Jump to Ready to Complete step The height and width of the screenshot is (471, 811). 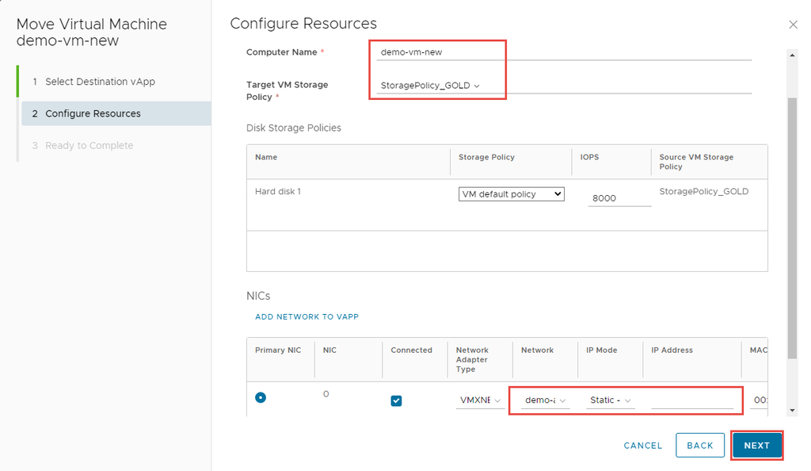(89, 146)
